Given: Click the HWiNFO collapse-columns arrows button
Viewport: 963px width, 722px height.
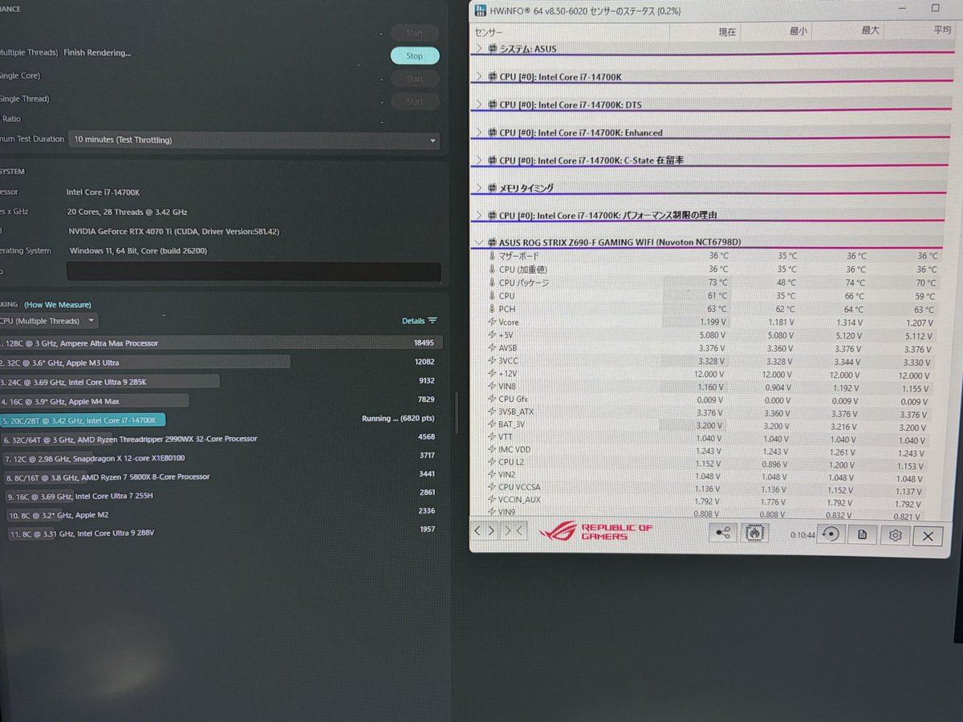Looking at the screenshot, I should click(x=514, y=530).
